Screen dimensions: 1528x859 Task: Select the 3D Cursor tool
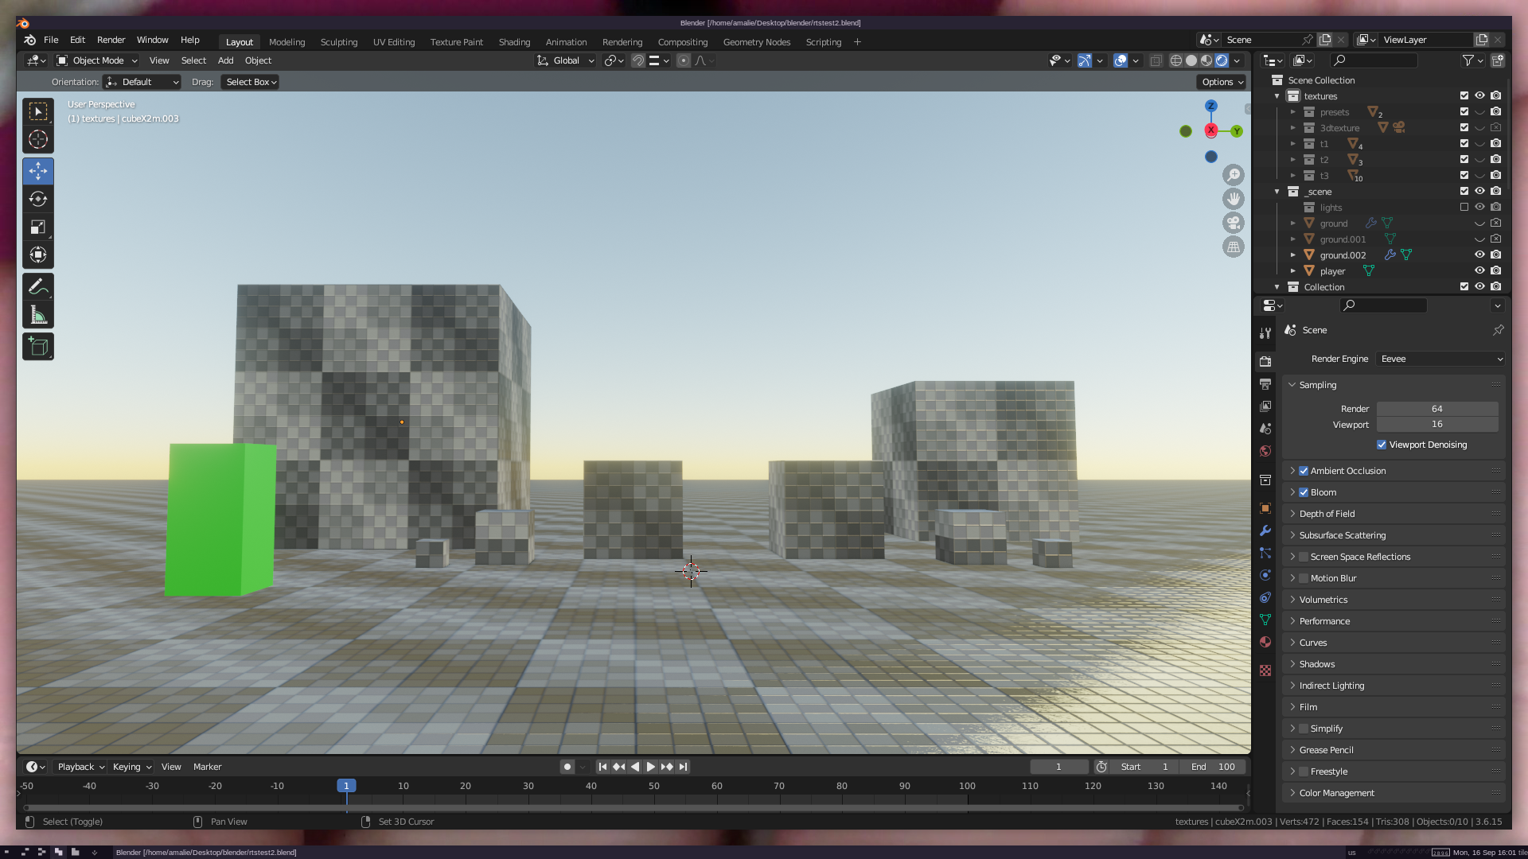(38, 140)
